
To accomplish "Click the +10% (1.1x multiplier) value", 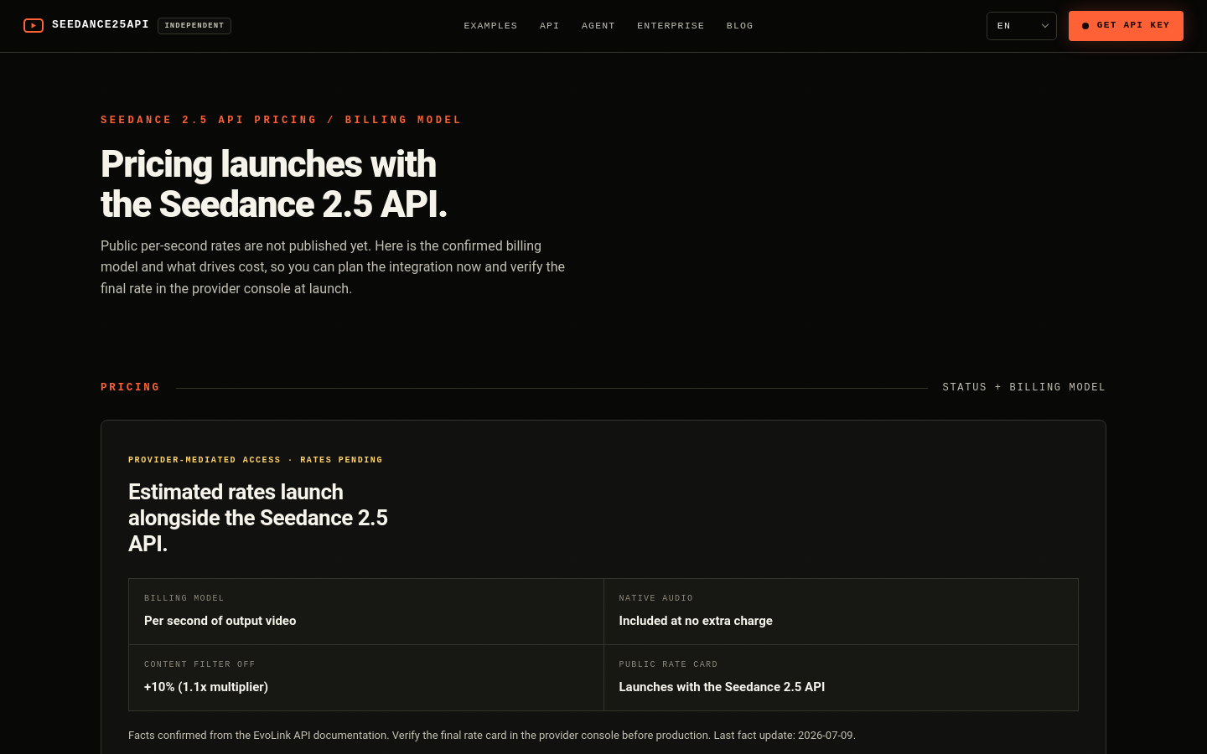I will (206, 687).
